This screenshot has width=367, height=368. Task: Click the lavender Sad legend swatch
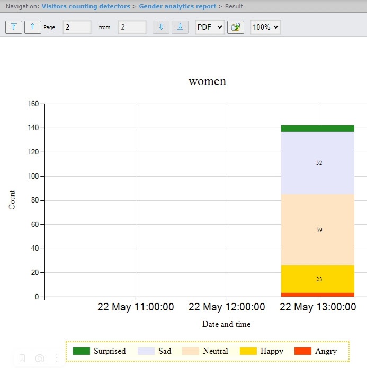click(x=146, y=351)
